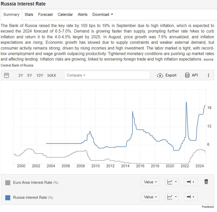The width and height of the screenshot is (217, 212).
Task: Click the blue Russia color swatch
Action: [x=8, y=198]
